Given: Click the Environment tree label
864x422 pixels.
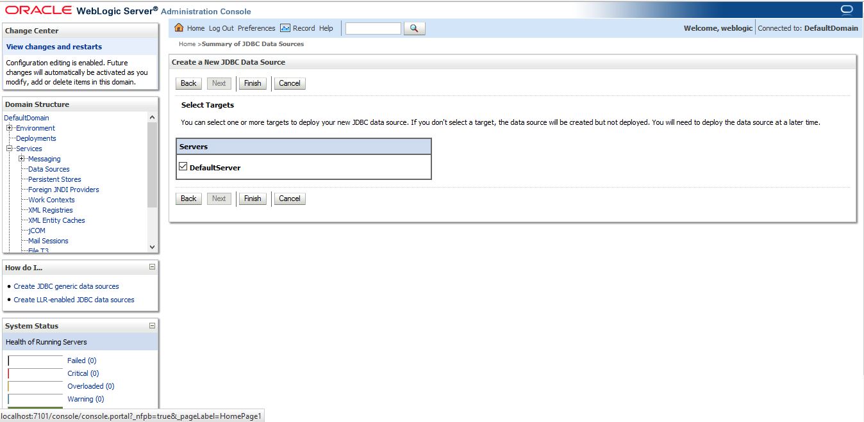Looking at the screenshot, I should pos(36,128).
